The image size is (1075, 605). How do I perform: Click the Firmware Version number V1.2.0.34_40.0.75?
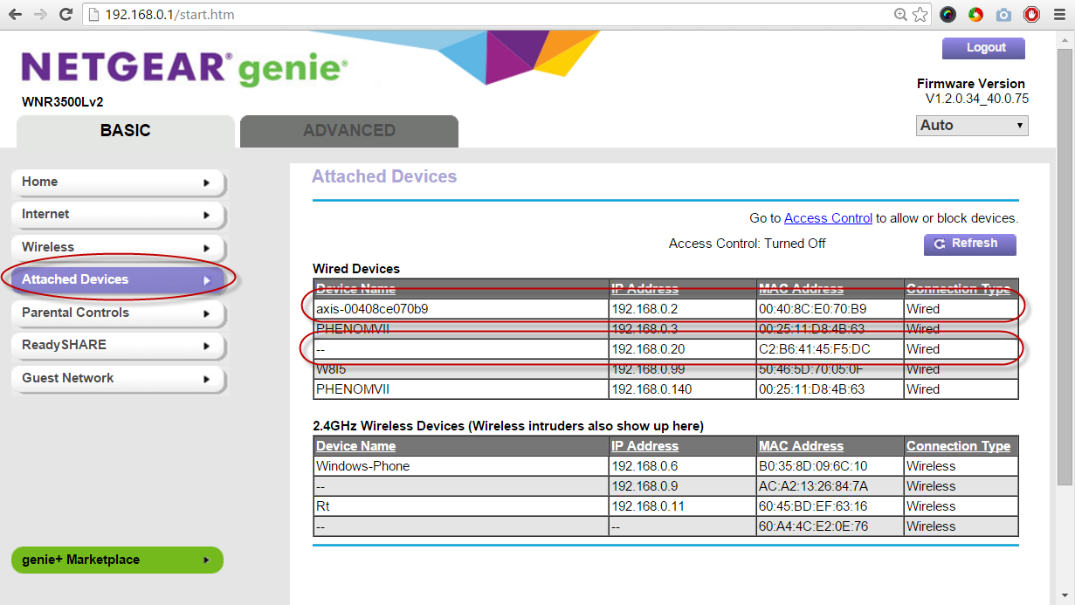point(977,99)
